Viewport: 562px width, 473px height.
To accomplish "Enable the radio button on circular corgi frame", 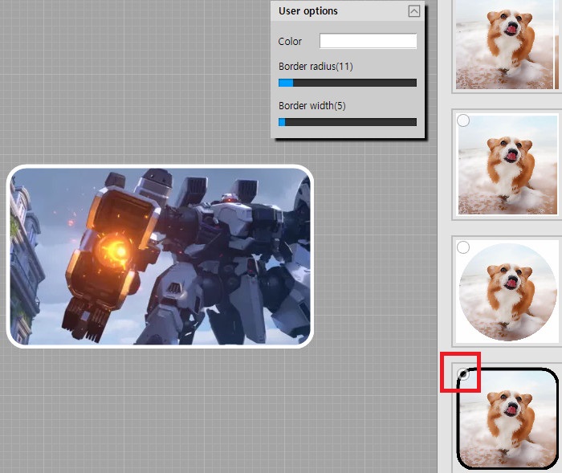I will click(x=463, y=248).
